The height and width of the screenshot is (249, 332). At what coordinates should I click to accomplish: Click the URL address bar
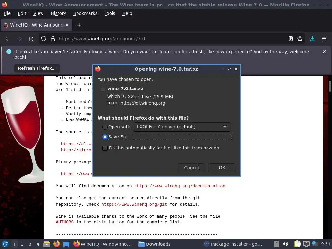coord(172,39)
